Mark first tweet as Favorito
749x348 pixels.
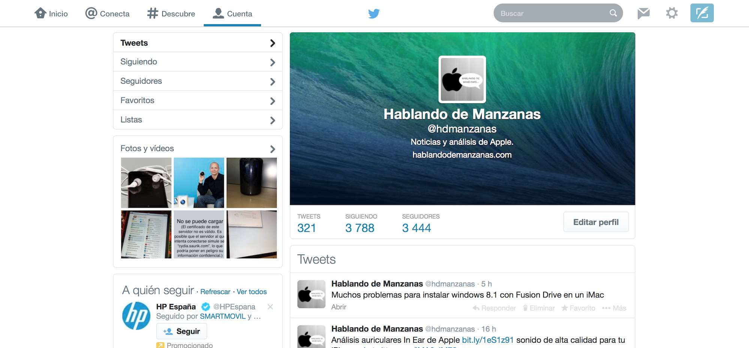click(578, 308)
